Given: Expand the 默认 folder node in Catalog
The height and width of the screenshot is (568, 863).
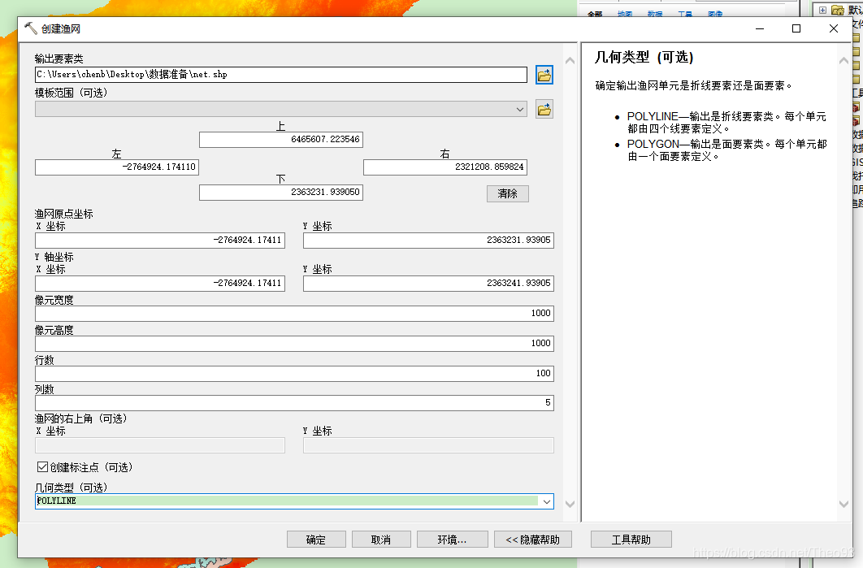Looking at the screenshot, I should click(x=822, y=10).
